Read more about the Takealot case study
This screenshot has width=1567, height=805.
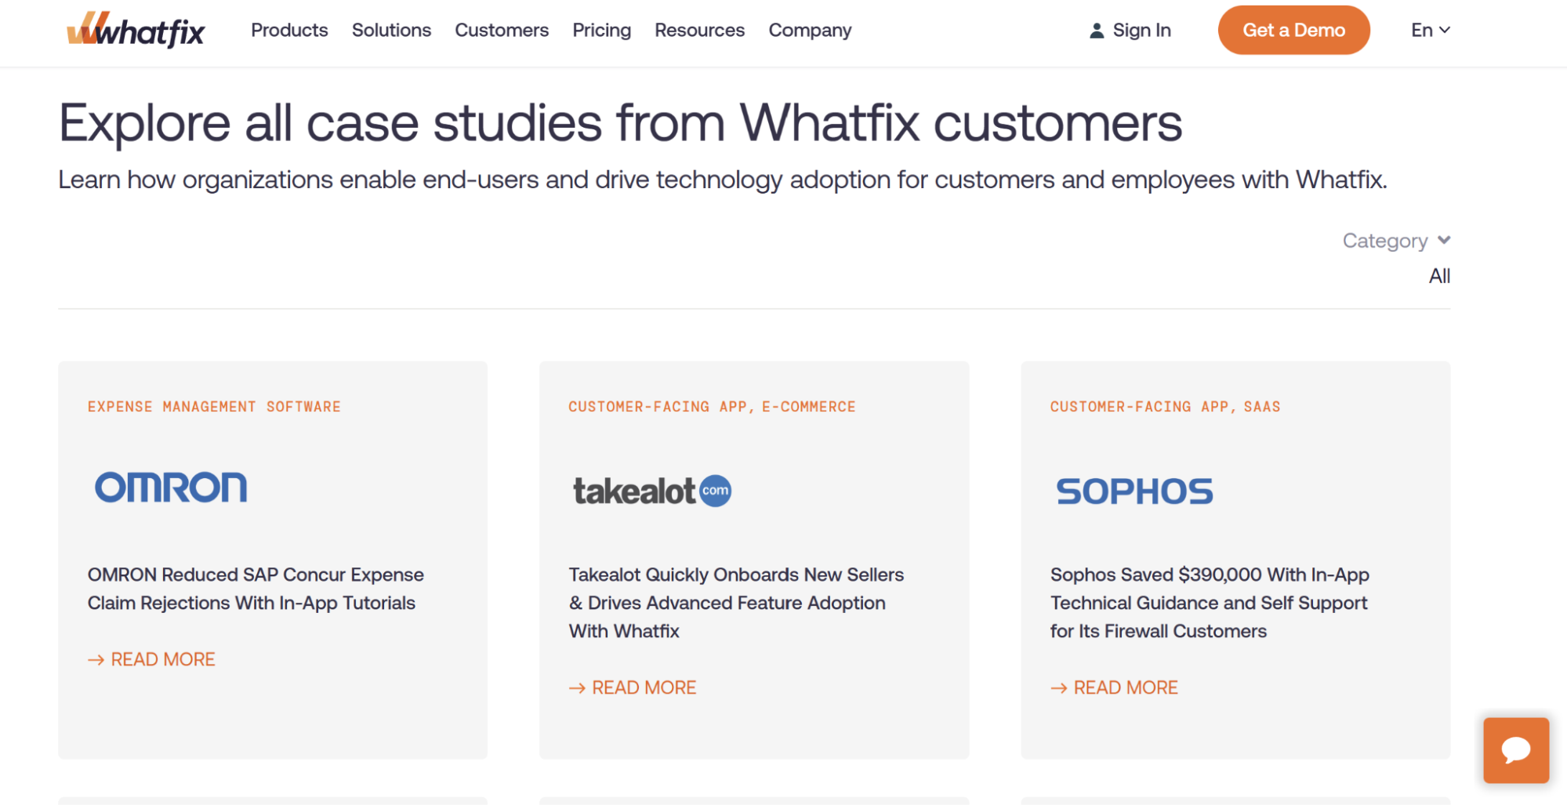[643, 688]
